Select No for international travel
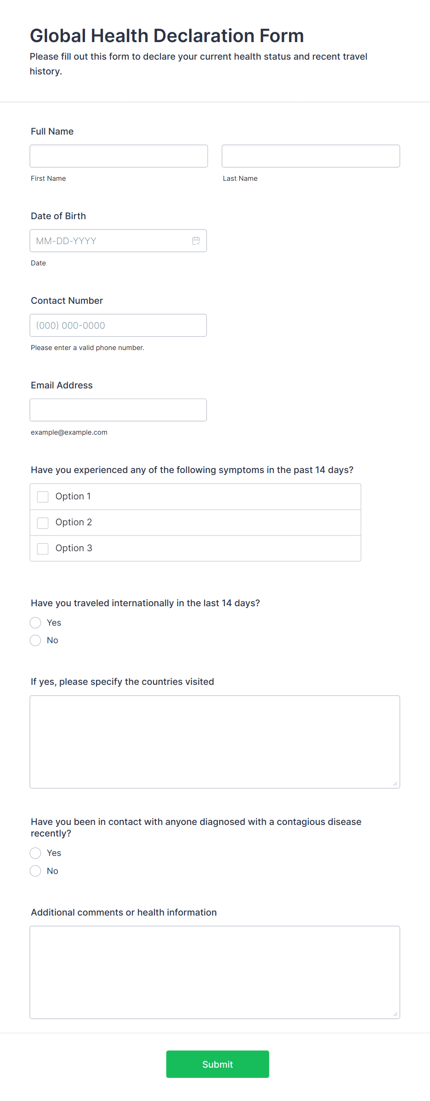Screen dimensions: 430x1101 click(36, 640)
